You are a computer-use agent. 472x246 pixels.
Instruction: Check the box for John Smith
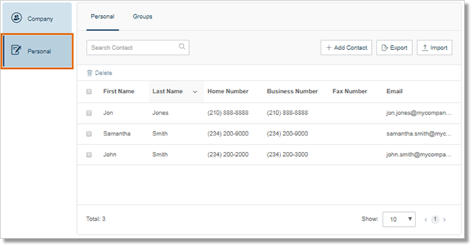coord(89,155)
